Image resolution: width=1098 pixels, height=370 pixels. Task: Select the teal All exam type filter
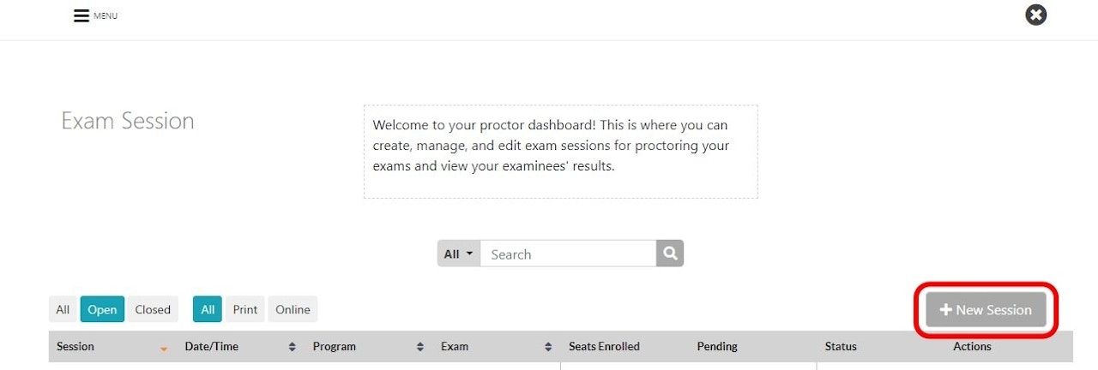pos(208,309)
